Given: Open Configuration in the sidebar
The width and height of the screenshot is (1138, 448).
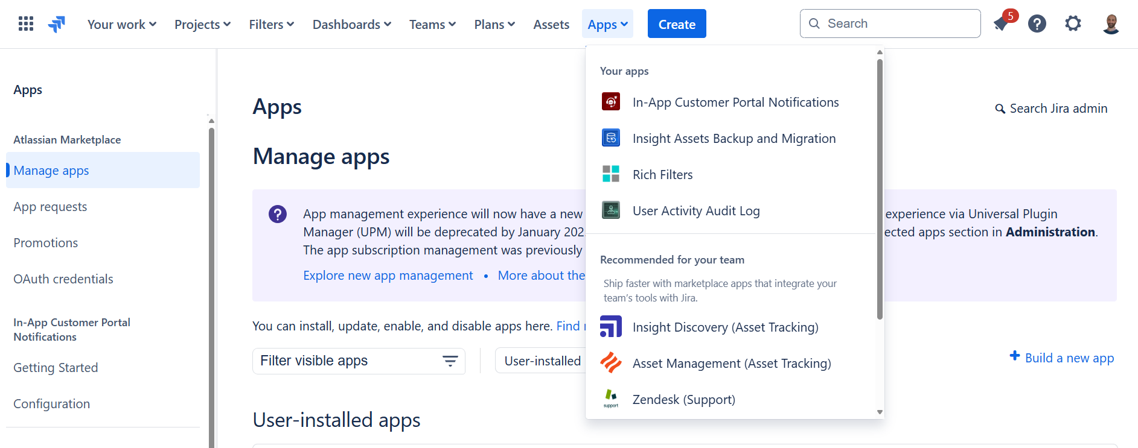Looking at the screenshot, I should click(52, 404).
